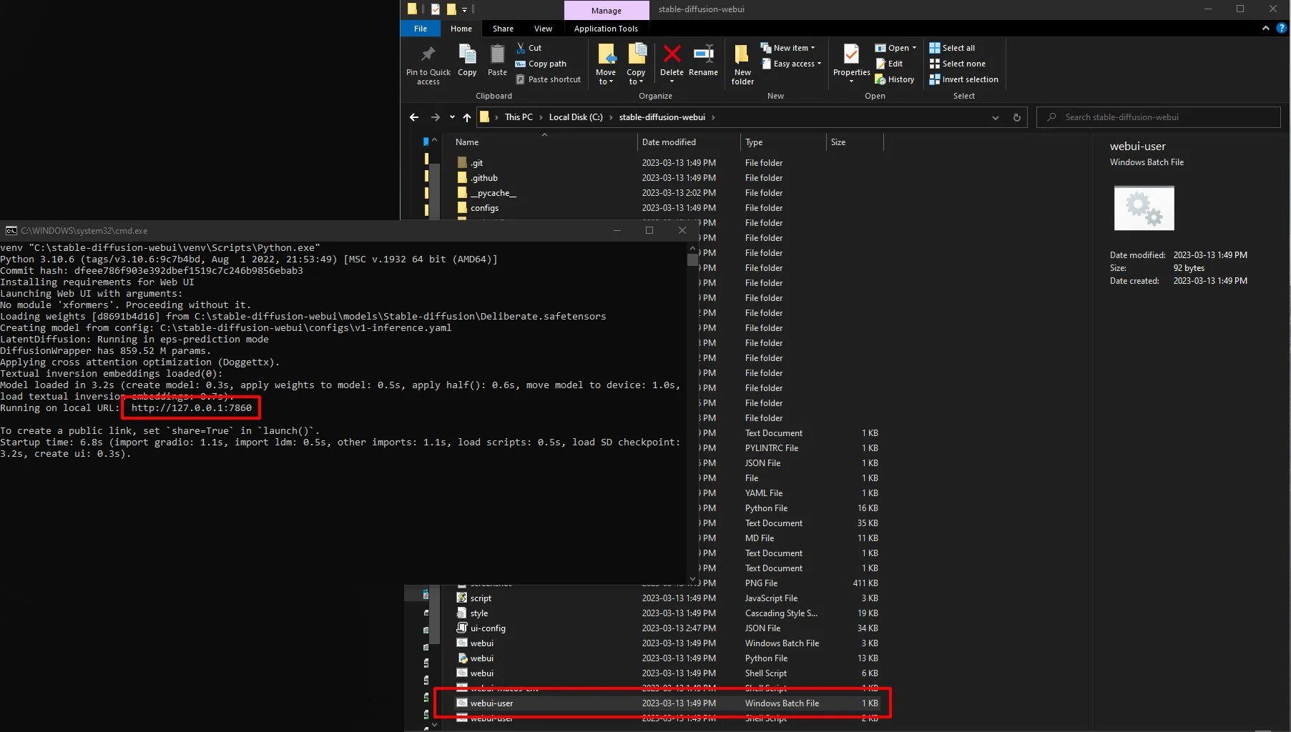Switch to the Share ribbon tab

[503, 29]
